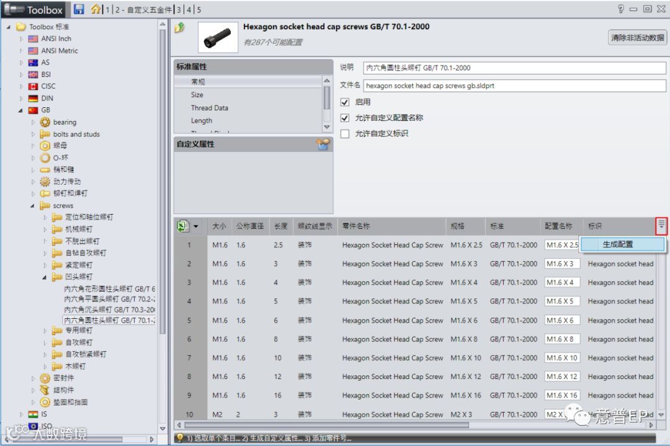Switch to step 5 tab
670x446 pixels.
tap(199, 9)
